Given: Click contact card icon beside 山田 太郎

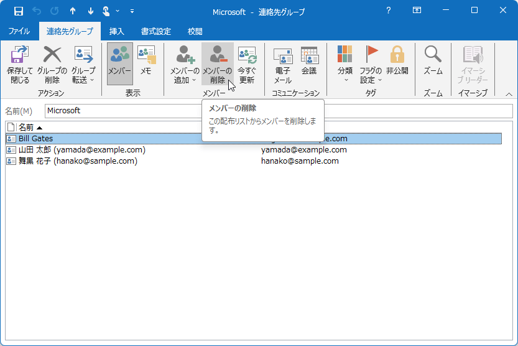Looking at the screenshot, I should [11, 150].
